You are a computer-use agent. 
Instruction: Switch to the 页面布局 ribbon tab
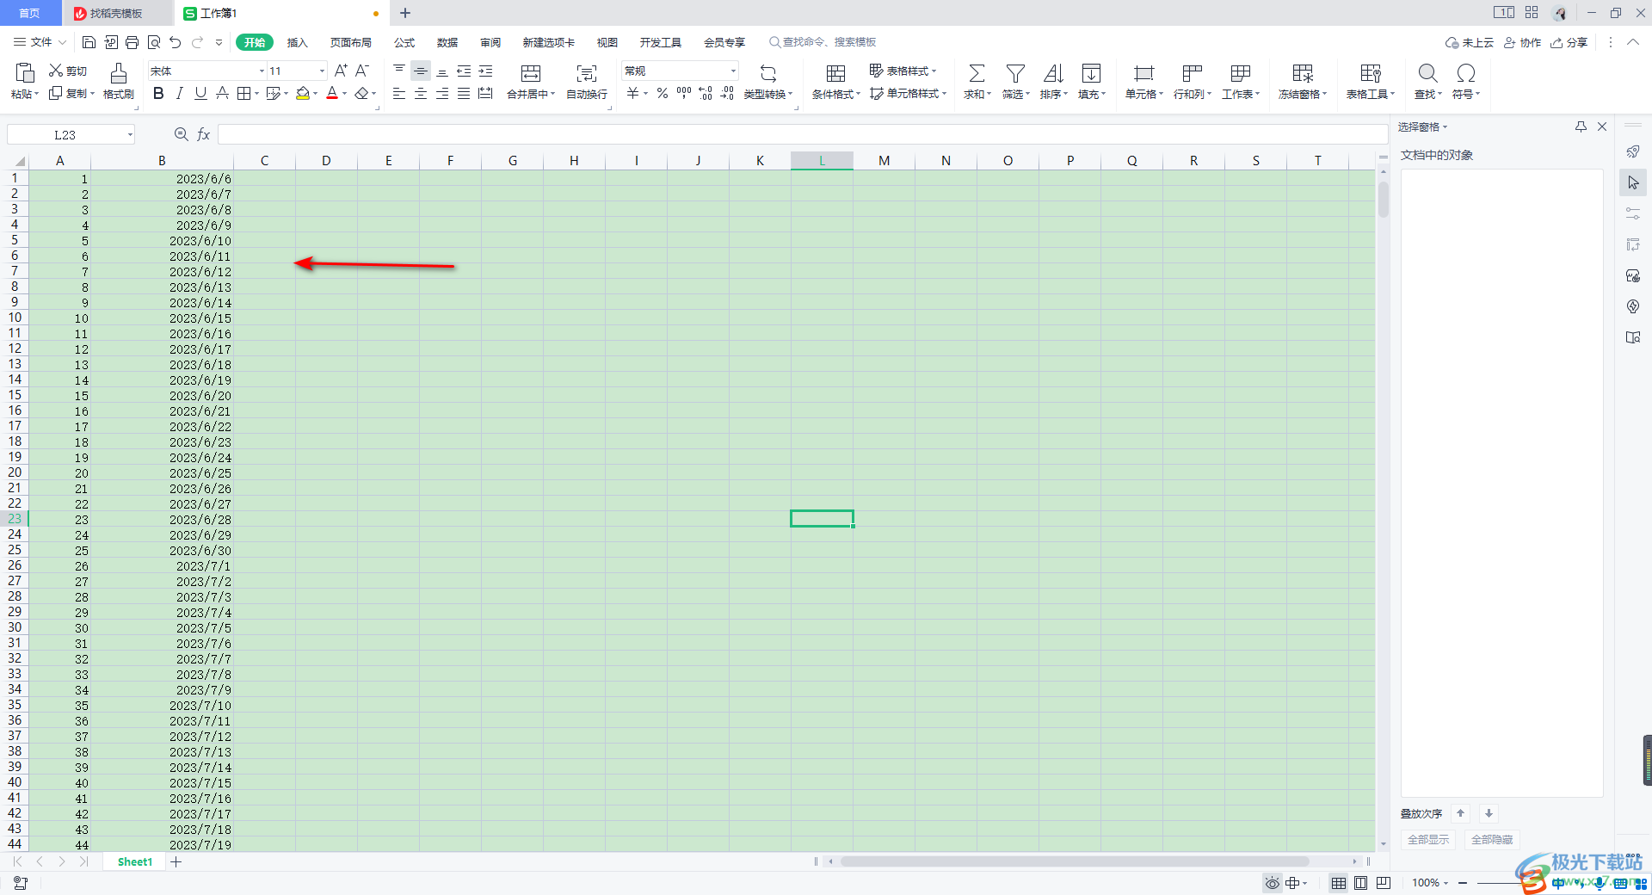click(x=351, y=42)
